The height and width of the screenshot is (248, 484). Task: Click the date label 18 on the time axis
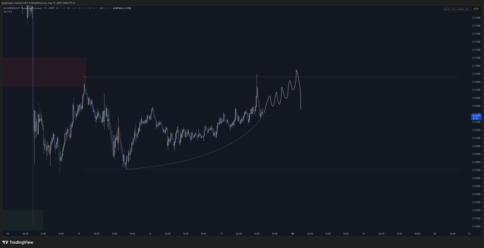pyautogui.click(x=292, y=233)
